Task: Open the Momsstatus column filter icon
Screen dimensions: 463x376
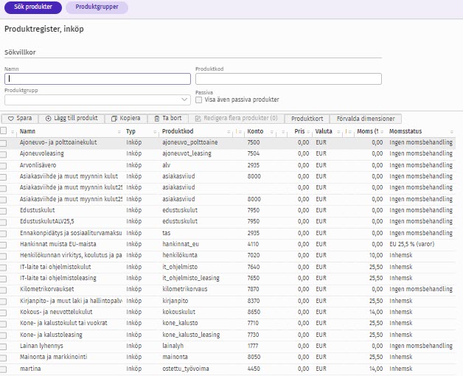Action: click(x=451, y=132)
